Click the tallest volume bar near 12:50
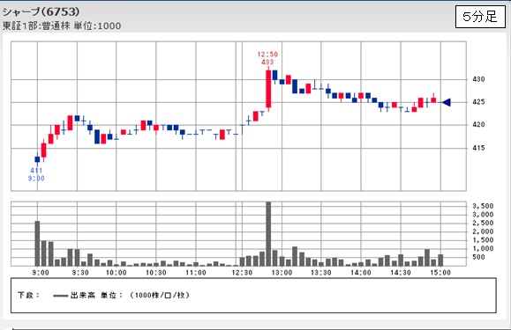 [x=268, y=234]
